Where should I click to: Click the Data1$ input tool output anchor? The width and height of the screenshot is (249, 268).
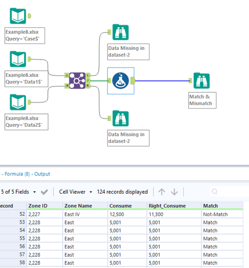pos(29,59)
